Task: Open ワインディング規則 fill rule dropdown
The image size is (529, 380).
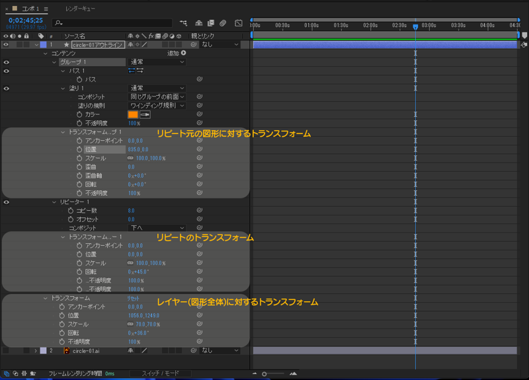Action: [x=157, y=106]
